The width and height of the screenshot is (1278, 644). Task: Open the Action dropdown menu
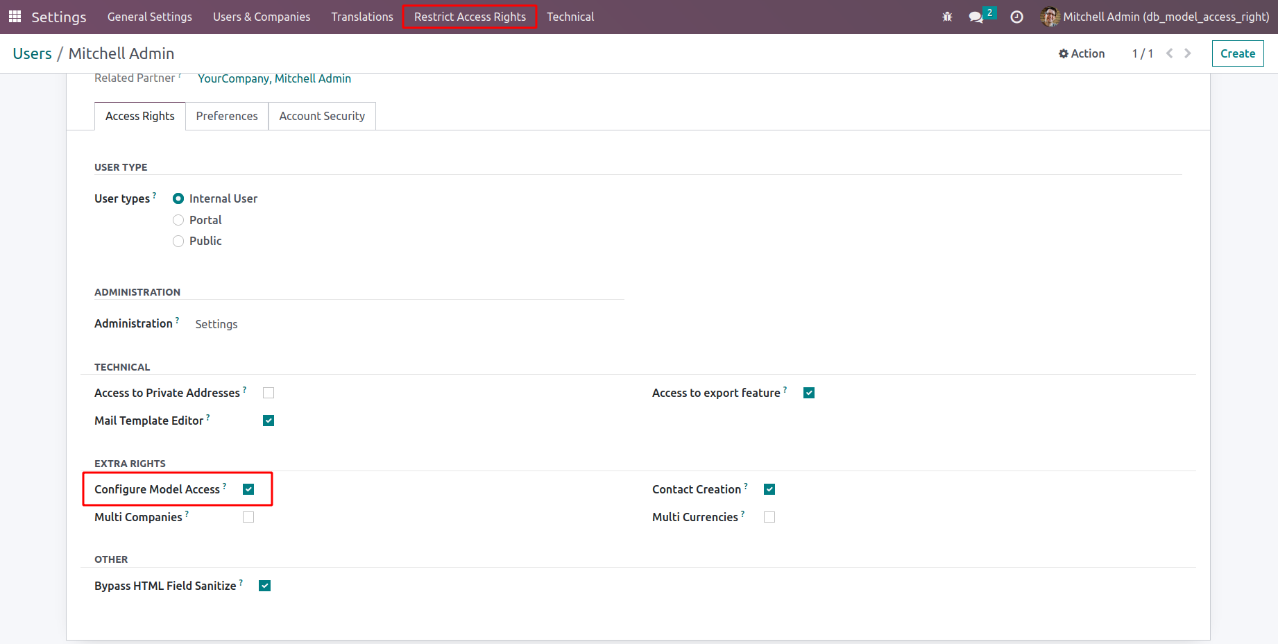(1082, 53)
